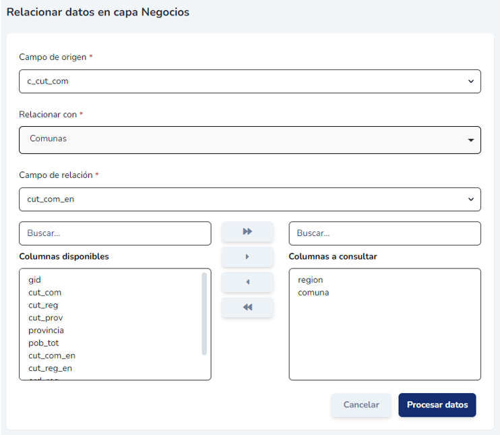Click the move all right double-arrow button
This screenshot has height=435, width=500.
point(247,231)
